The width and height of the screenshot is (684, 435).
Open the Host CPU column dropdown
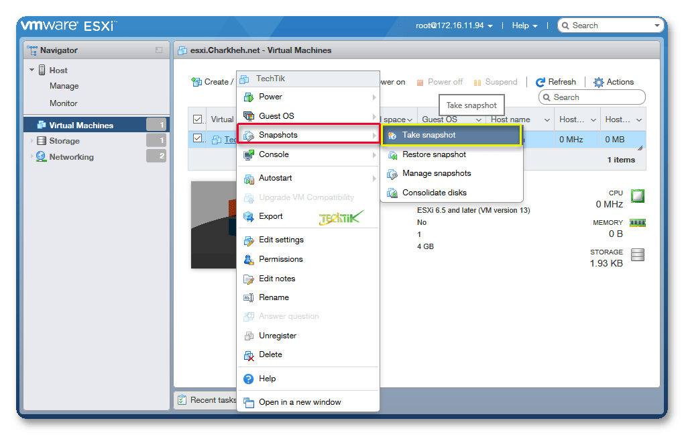(593, 119)
